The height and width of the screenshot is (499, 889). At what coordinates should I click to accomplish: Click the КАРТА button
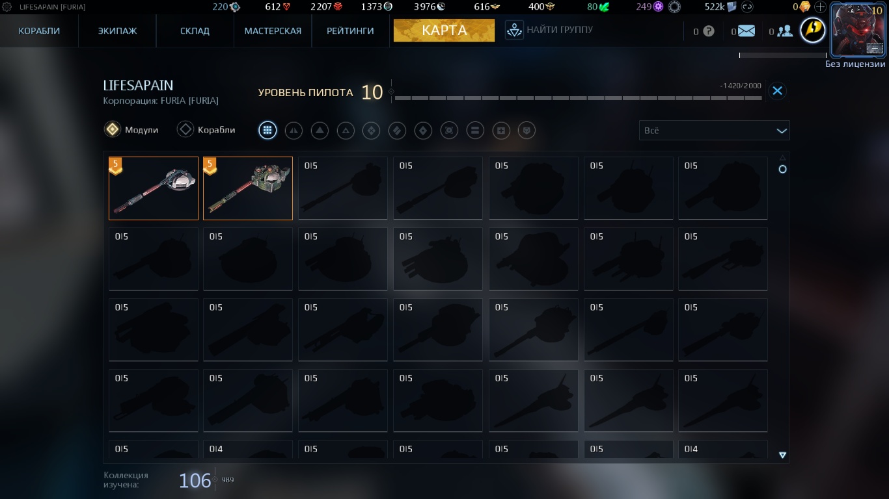[x=444, y=30]
